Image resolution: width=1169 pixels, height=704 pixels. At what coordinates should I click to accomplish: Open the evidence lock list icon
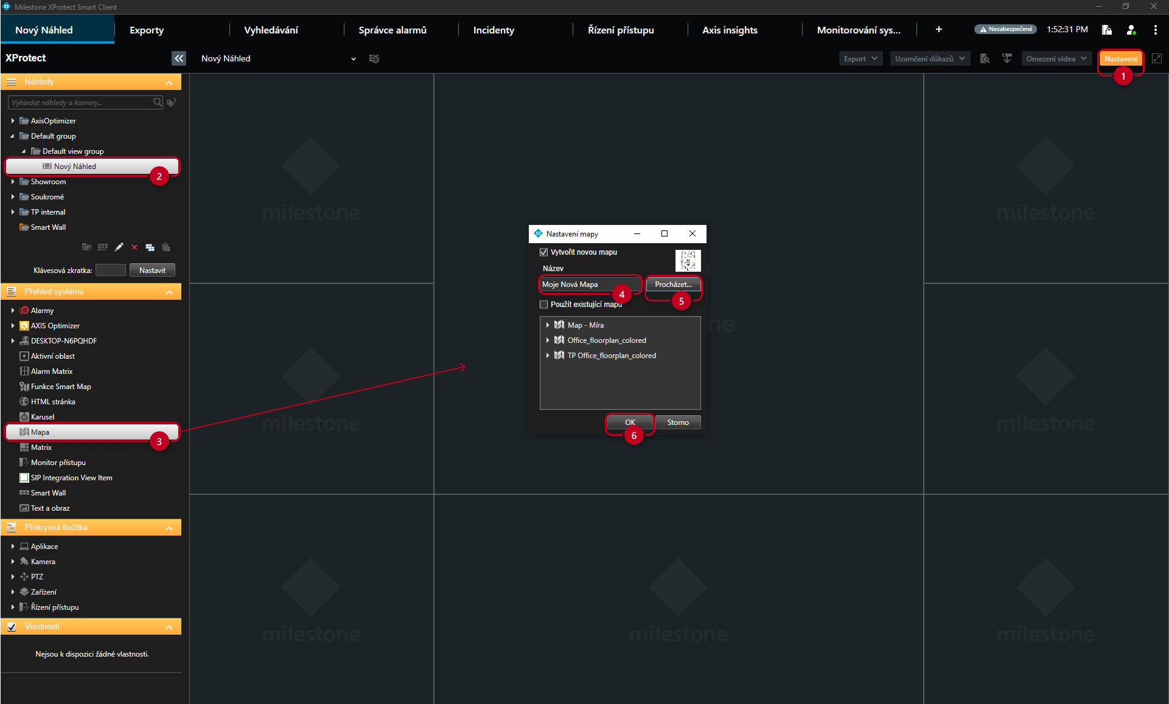[1107, 29]
